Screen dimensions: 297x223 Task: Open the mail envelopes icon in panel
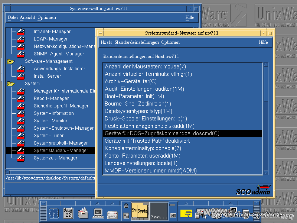coord(112,215)
